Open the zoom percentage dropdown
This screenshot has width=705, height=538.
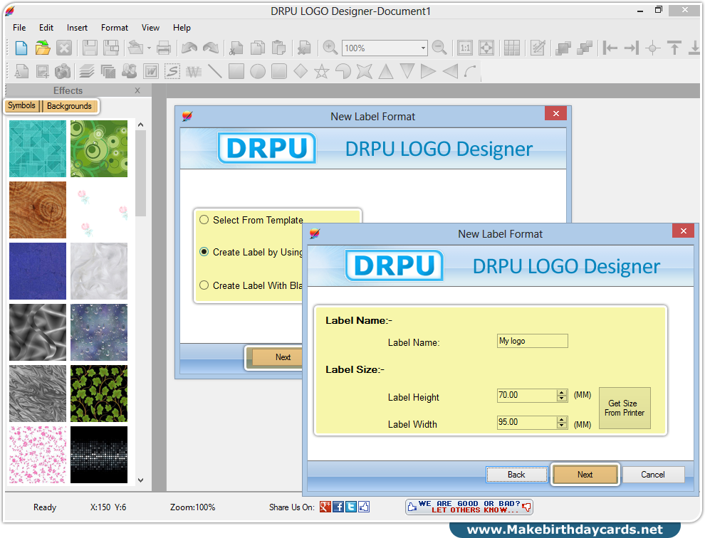coord(422,48)
